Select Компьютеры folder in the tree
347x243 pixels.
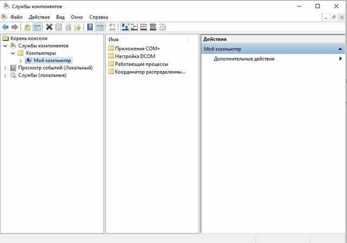click(41, 53)
